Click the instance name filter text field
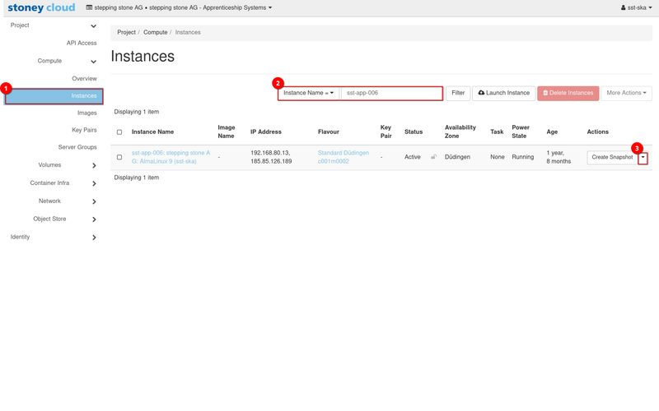This screenshot has height=411, width=659. [392, 93]
